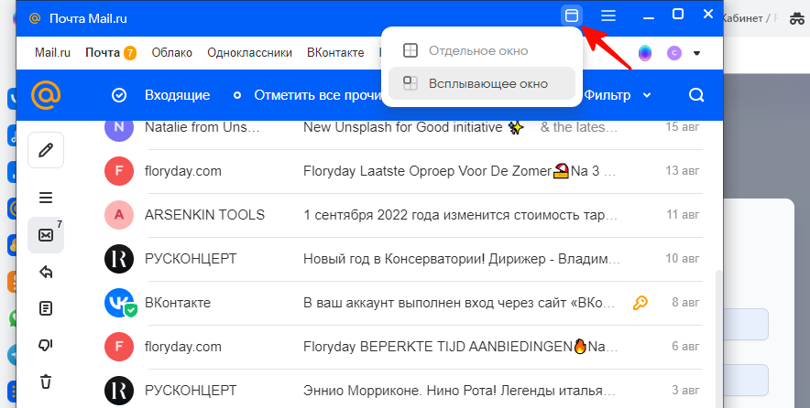This screenshot has height=408, width=810.
Task: Click sender name 'Natalie from Uns…'
Action: click(x=202, y=127)
